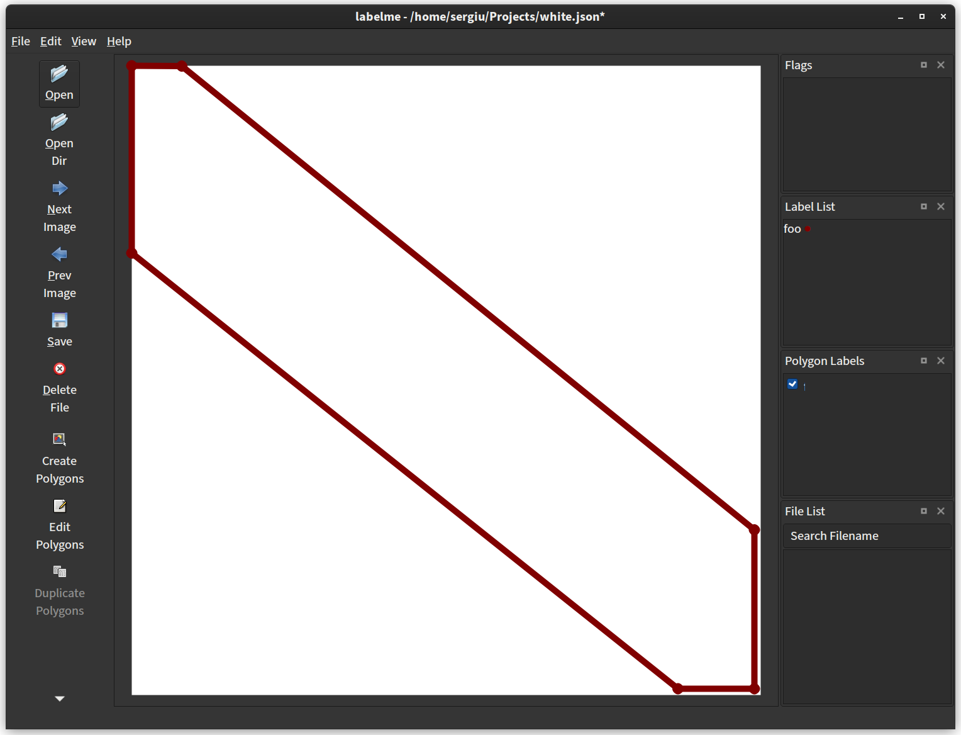Switch to Edit Polygons mode
961x735 pixels.
tap(58, 524)
